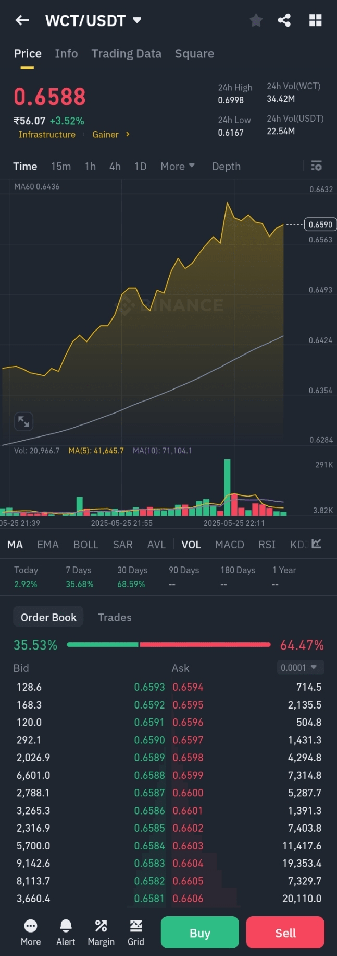Viewport: 337px width, 956px height.
Task: Expand the More timeframes dropdown
Action: (177, 166)
